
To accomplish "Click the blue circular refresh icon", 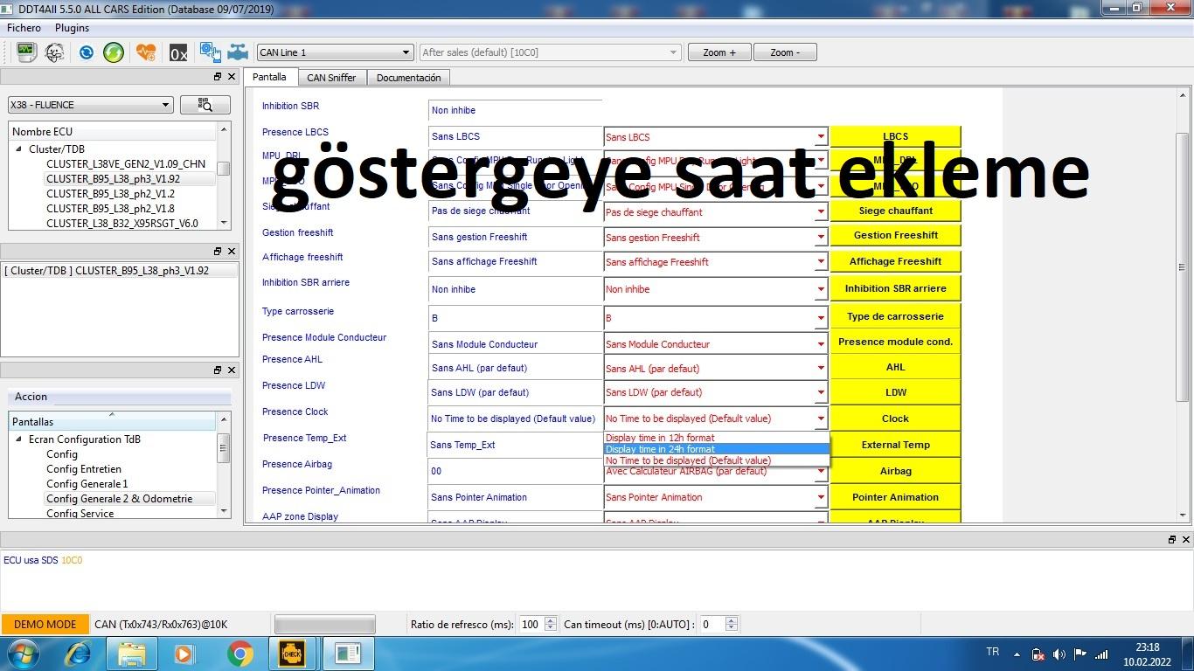I will click(86, 52).
